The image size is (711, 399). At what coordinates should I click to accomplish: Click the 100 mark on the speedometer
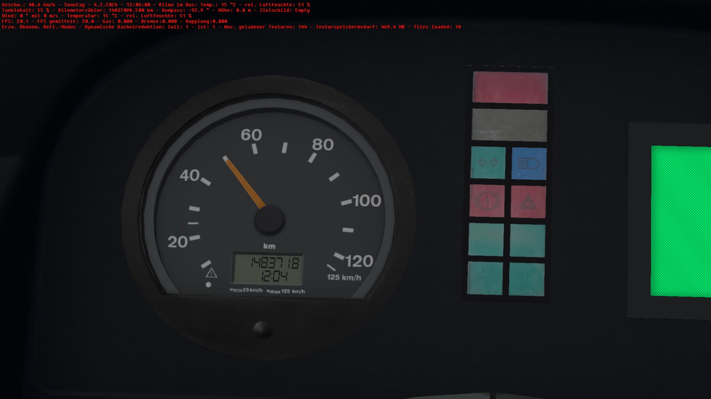(366, 201)
